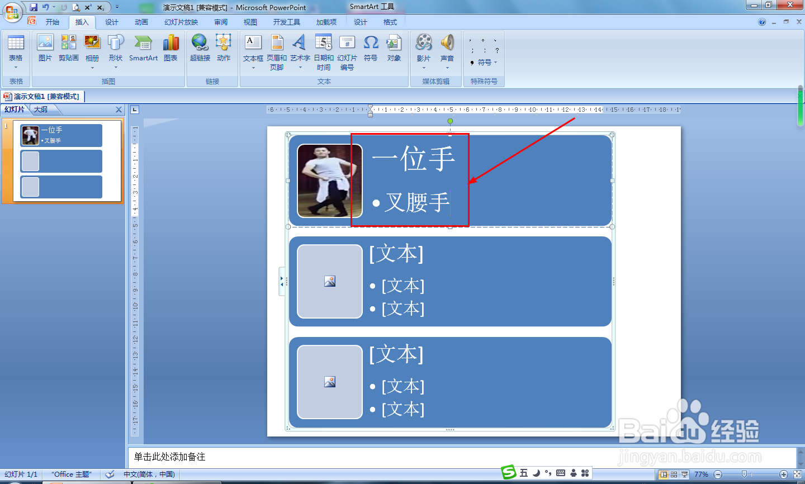The height and width of the screenshot is (484, 805).
Task: Expand the 表格 table dropdown arrow
Action: pyautogui.click(x=16, y=68)
